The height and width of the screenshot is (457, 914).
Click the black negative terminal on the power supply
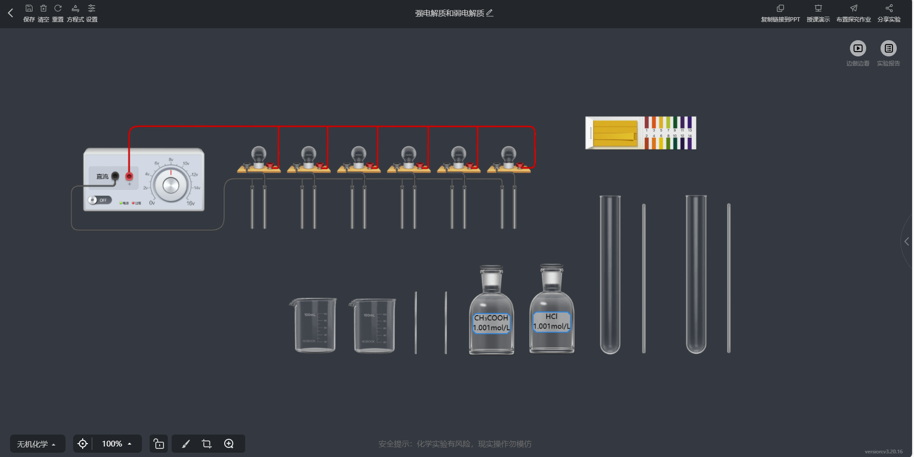pyautogui.click(x=115, y=176)
